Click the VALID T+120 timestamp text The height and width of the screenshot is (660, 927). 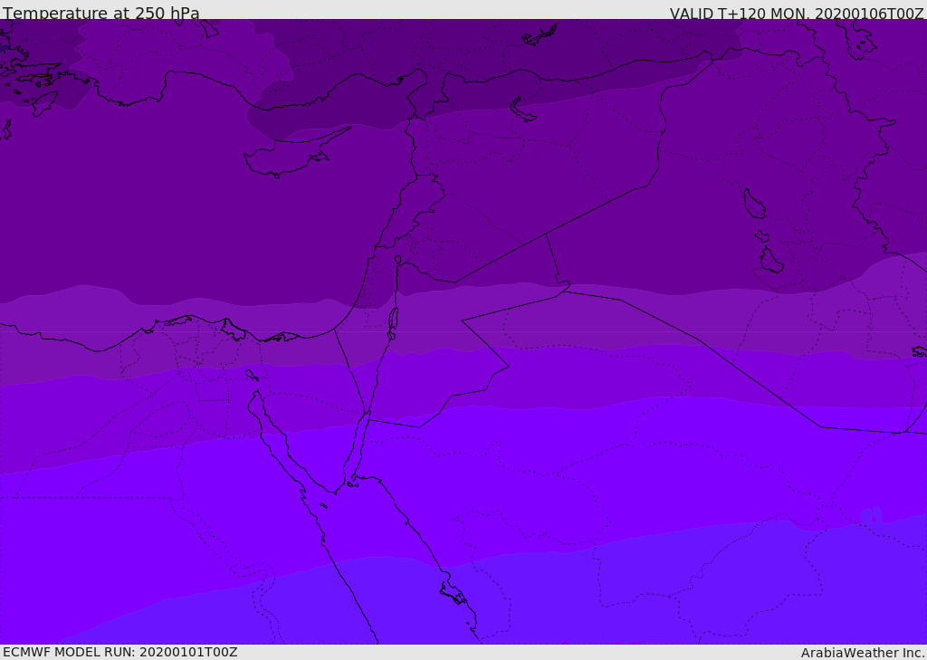(797, 14)
